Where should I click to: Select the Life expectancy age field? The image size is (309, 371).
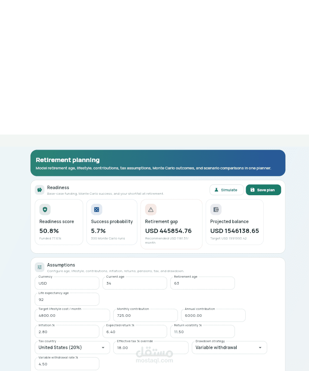67,300
